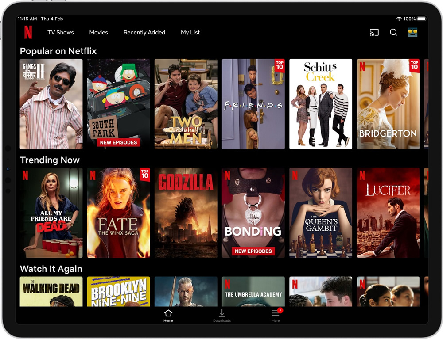Click the Top 10 badge on Bridgerton
443x339 pixels.
coord(415,65)
